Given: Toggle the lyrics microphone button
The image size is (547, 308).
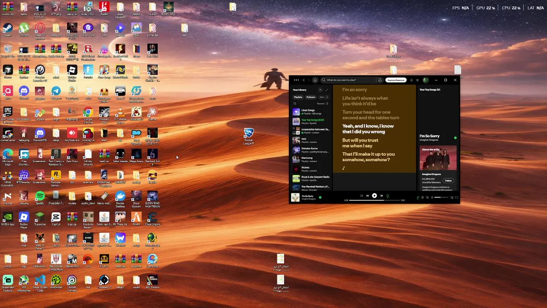Looking at the screenshot, I should (418, 197).
